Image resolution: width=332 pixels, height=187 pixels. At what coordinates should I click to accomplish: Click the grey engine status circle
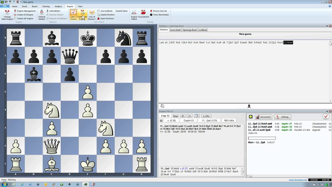(161, 121)
